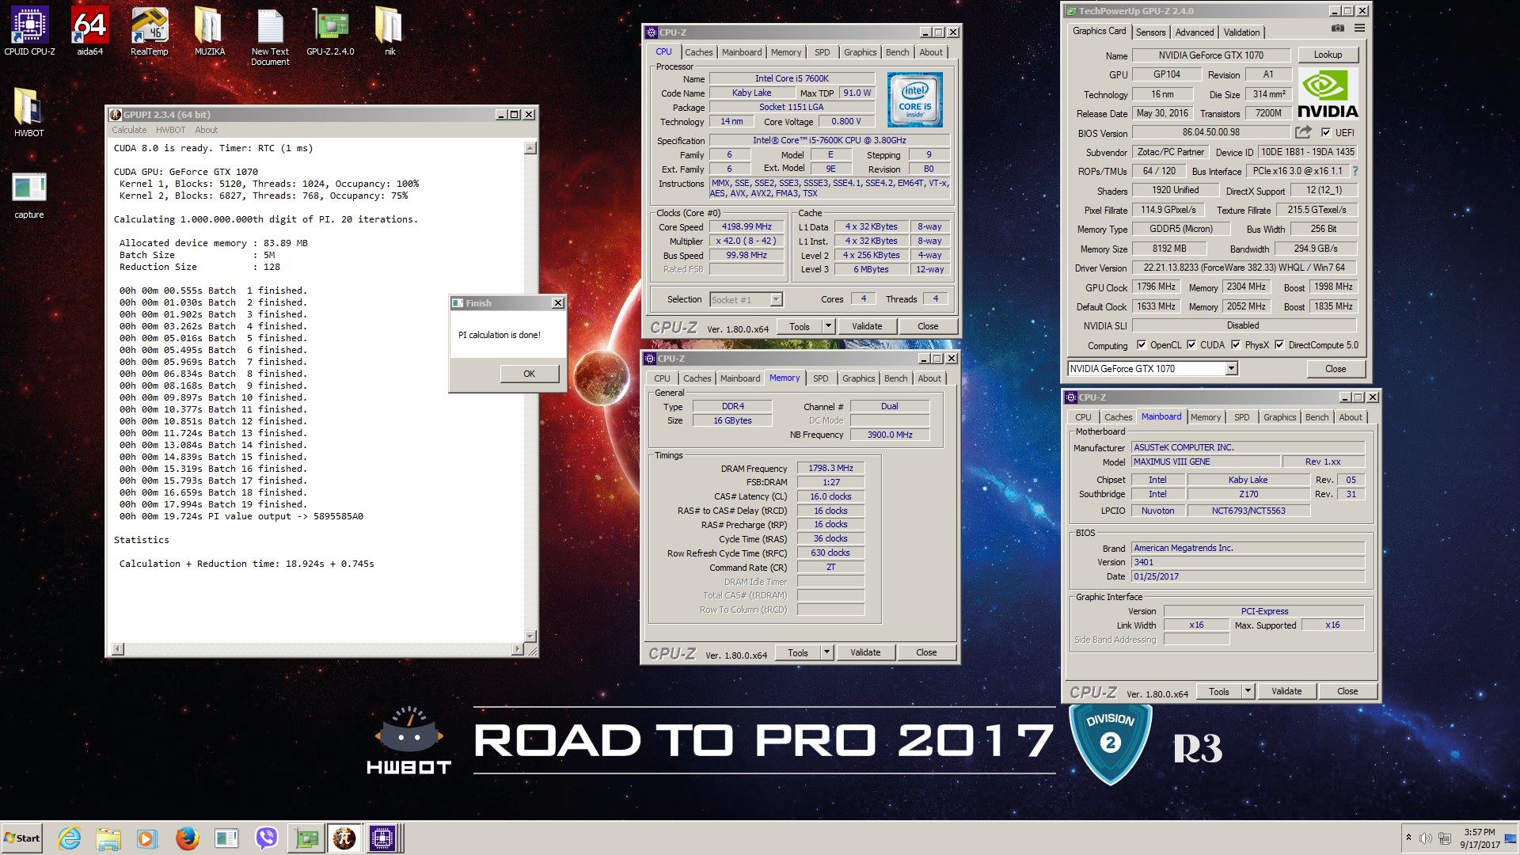1520x855 pixels.
Task: Click Validate in CPU-Z Mainboard window
Action: [x=1286, y=691]
